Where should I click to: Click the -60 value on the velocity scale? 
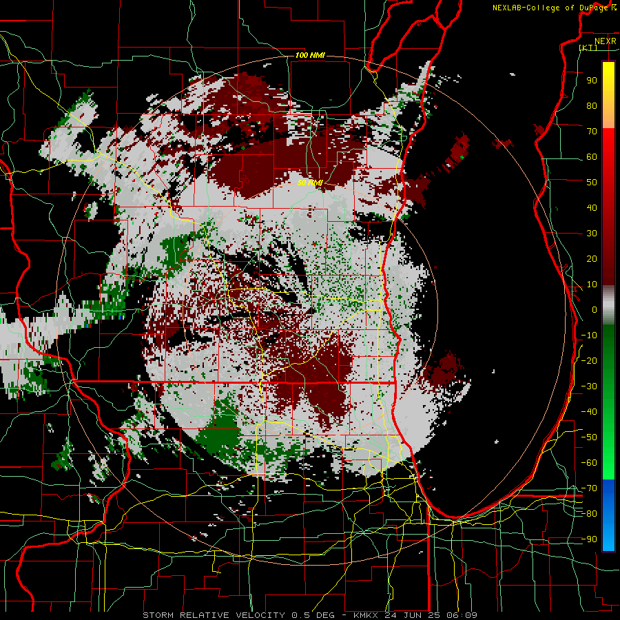(x=589, y=463)
